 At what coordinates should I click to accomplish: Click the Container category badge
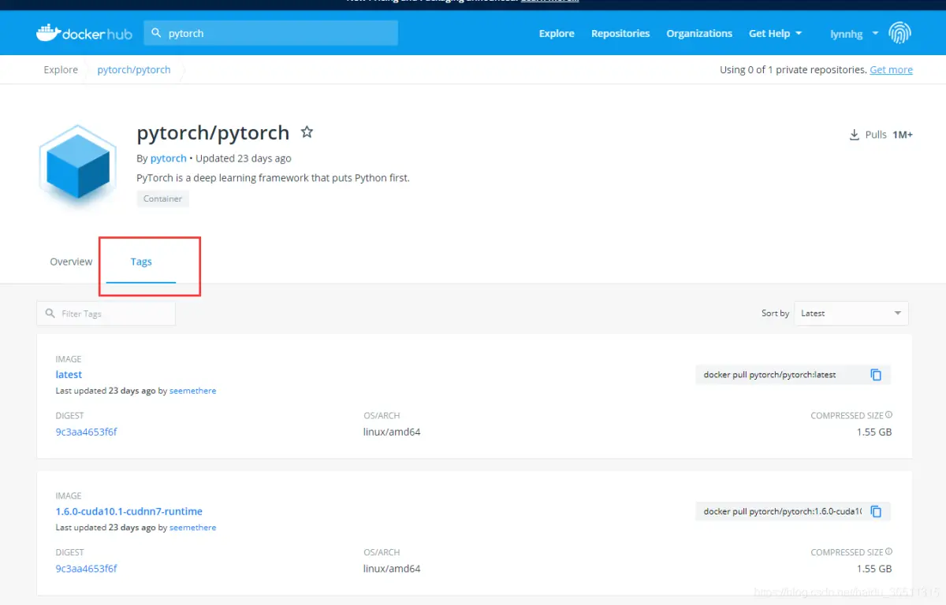click(162, 199)
